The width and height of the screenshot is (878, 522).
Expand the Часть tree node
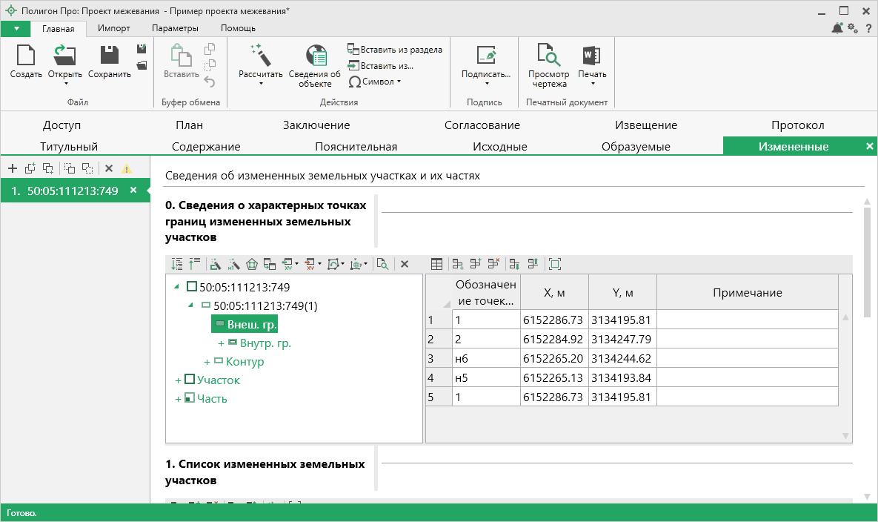click(x=178, y=399)
